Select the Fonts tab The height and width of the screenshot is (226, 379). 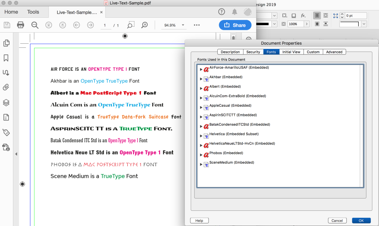point(271,52)
